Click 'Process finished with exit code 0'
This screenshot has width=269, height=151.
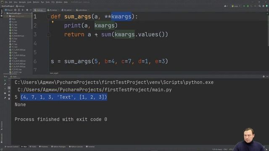61,119
